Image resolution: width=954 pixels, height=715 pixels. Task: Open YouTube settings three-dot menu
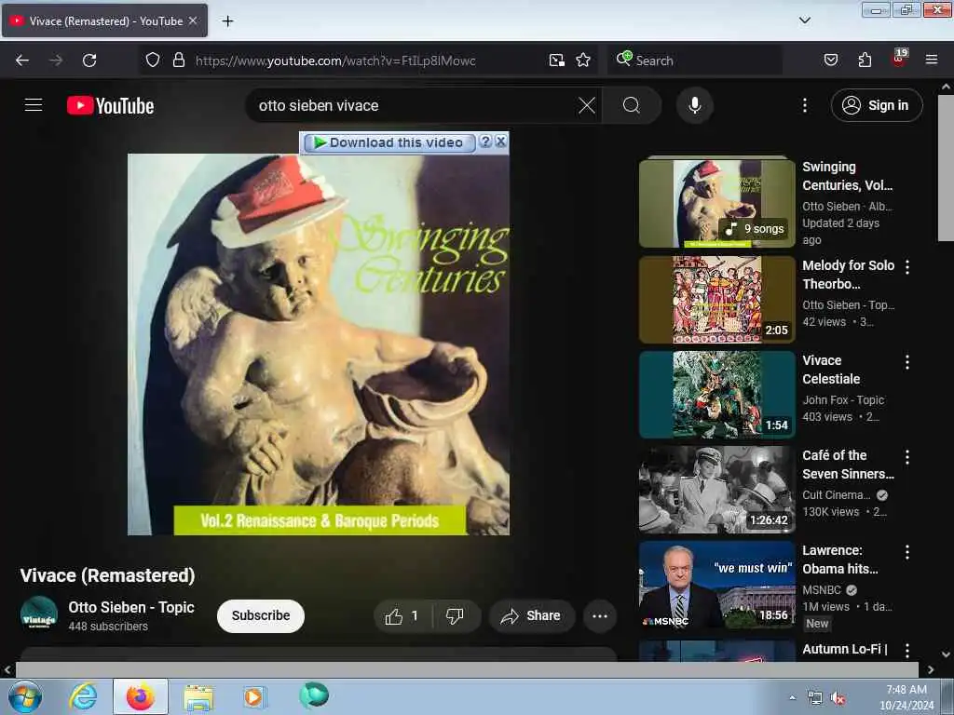[804, 106]
